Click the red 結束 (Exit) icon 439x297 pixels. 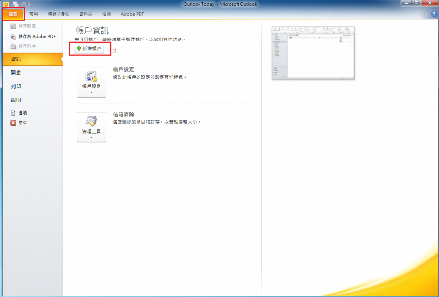pos(13,123)
